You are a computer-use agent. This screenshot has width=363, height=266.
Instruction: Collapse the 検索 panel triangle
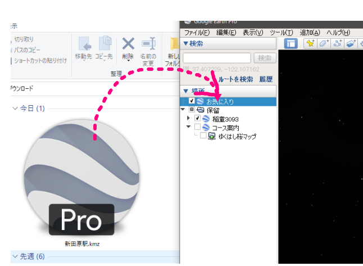pyautogui.click(x=185, y=43)
